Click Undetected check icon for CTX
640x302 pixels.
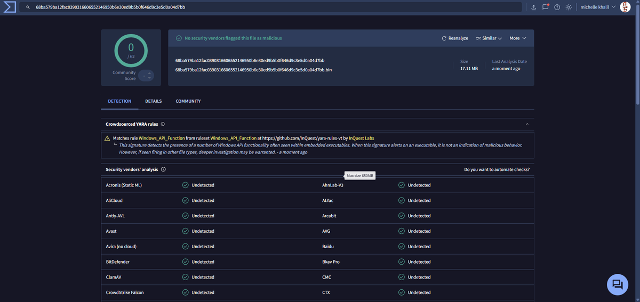tap(402, 292)
